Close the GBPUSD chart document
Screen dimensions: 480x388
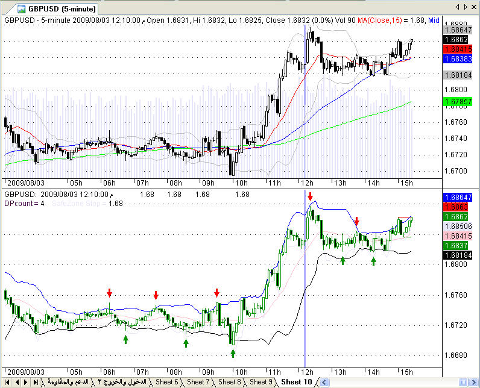(x=474, y=7)
